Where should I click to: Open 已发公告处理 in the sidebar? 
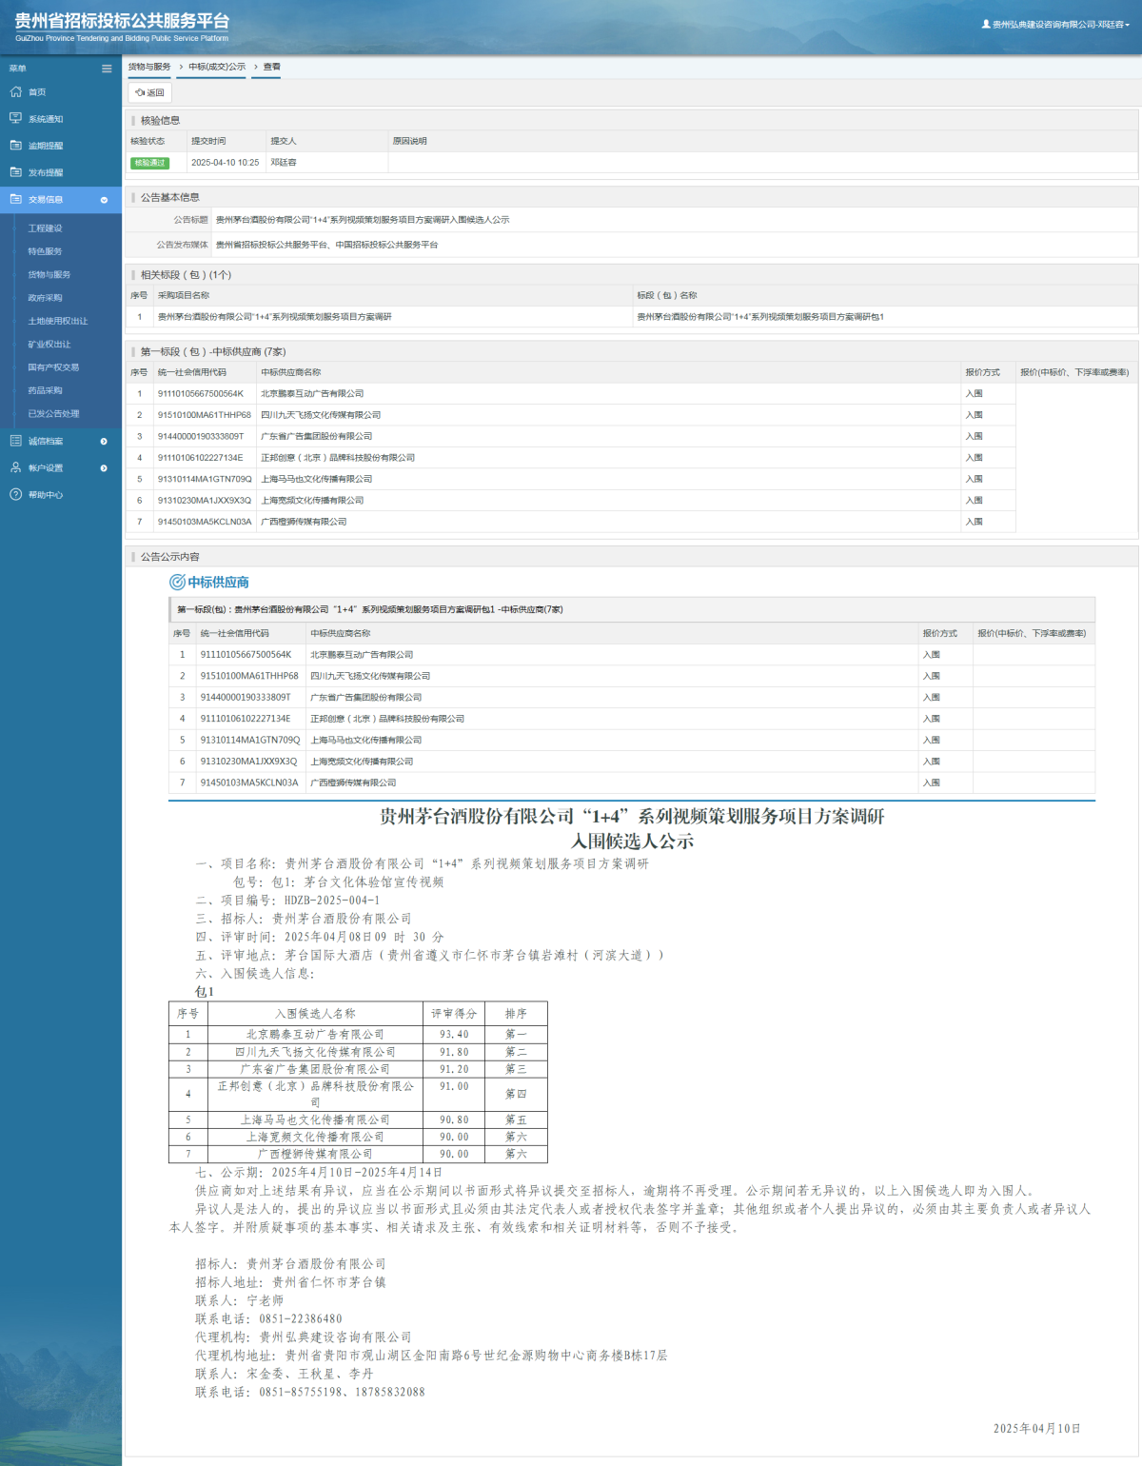(53, 414)
